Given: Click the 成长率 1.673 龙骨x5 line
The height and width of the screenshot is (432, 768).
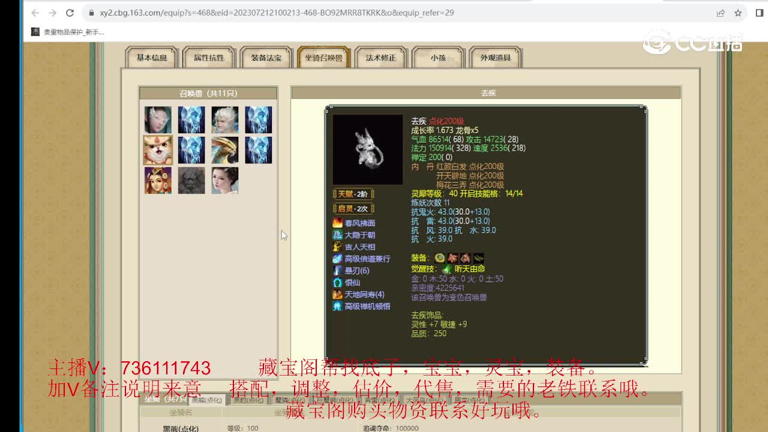Looking at the screenshot, I should pyautogui.click(x=445, y=130).
